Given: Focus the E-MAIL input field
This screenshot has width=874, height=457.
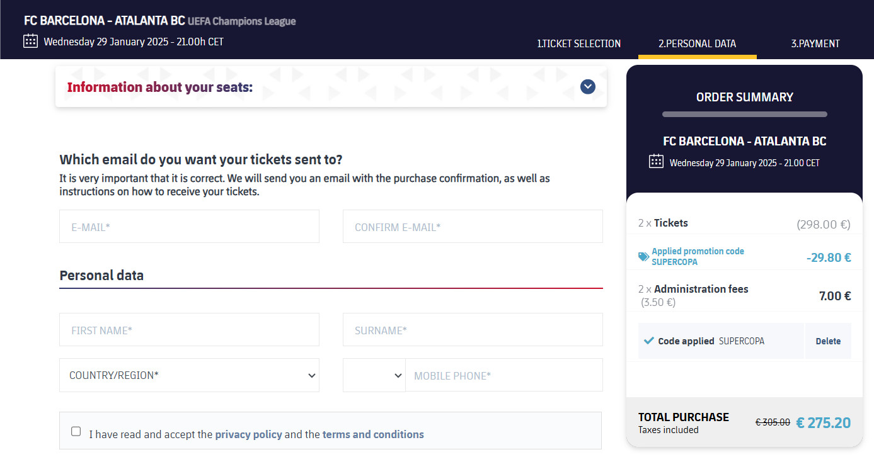Looking at the screenshot, I should [x=189, y=227].
